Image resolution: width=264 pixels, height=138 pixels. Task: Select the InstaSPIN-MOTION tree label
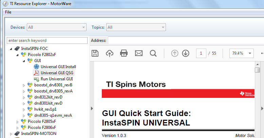pos(39,134)
